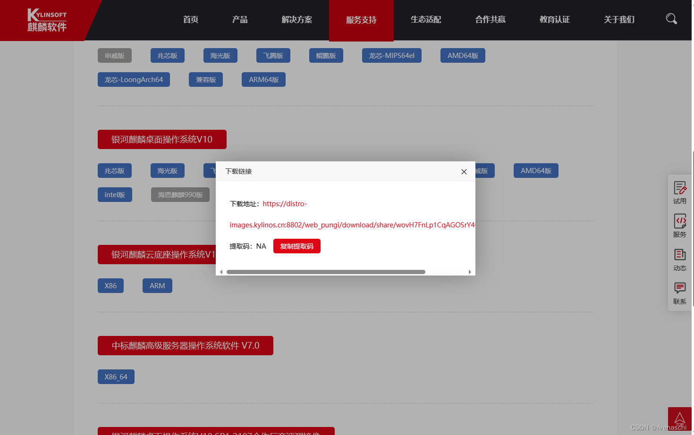Click the 海思麒麟990版 button
This screenshot has width=694, height=435.
point(180,195)
